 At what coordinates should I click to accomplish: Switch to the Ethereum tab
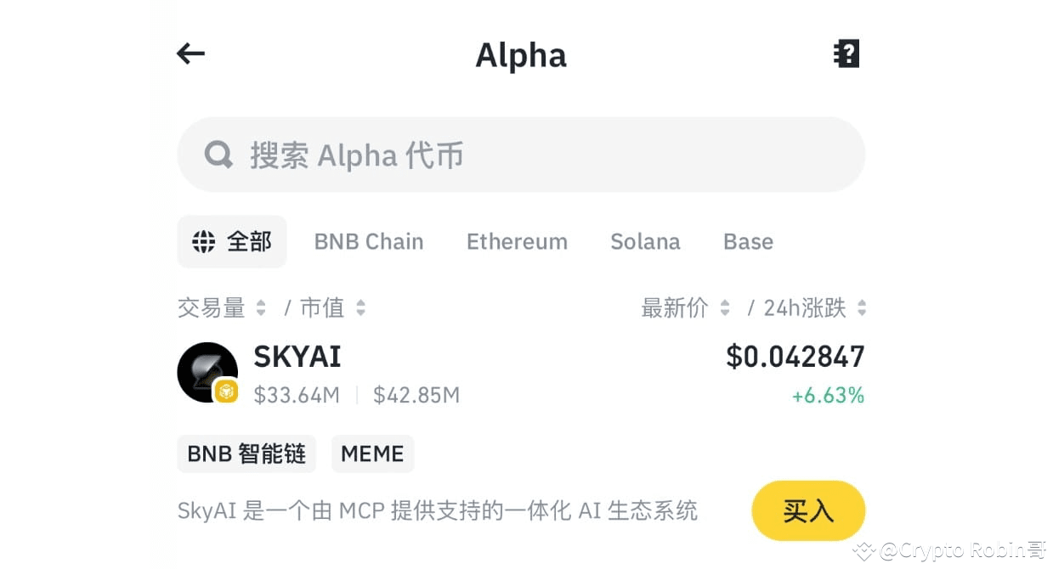coord(517,242)
